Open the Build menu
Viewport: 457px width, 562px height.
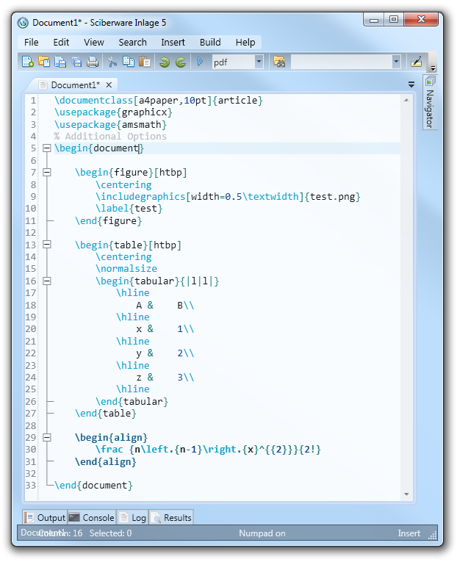(210, 43)
